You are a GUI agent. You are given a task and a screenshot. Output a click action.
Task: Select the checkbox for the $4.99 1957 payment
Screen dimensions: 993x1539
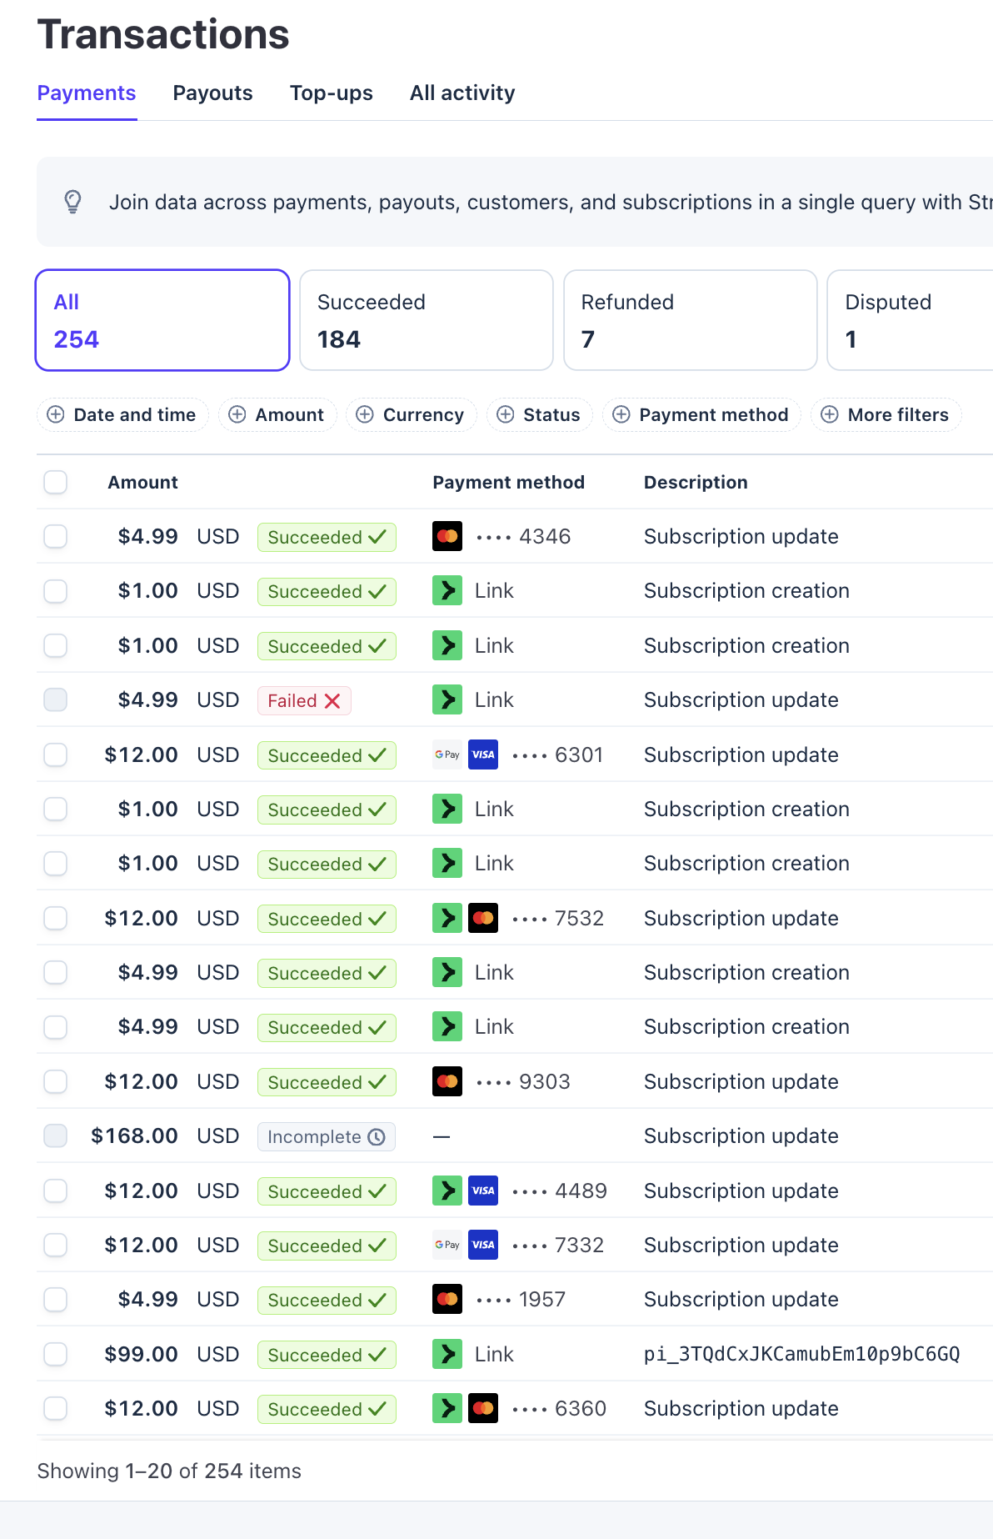56,1299
